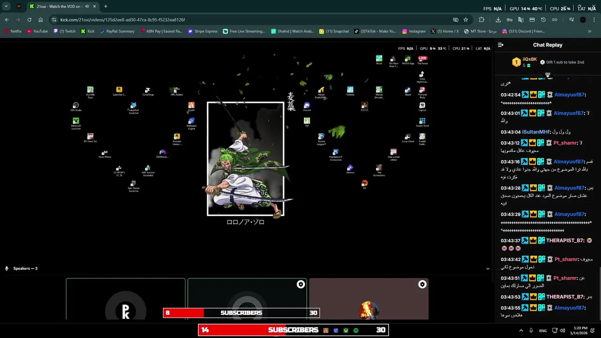The width and height of the screenshot is (601, 338).
Task: Select the FiveM desktop icon
Action: click(x=191, y=107)
